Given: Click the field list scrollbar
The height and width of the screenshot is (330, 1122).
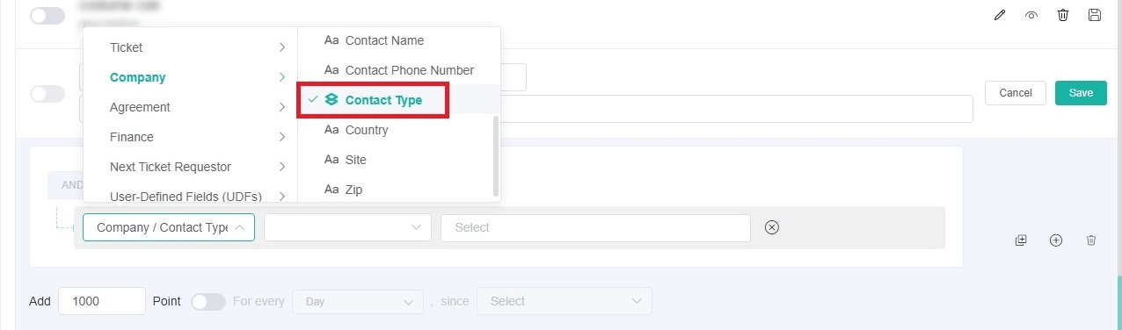Looking at the screenshot, I should tap(497, 155).
